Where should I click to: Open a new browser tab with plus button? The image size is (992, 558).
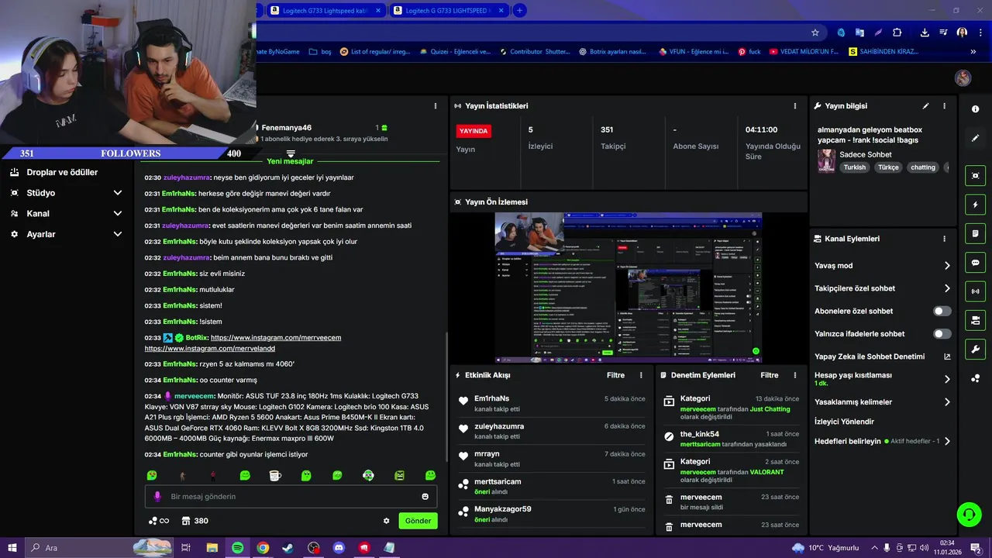pyautogui.click(x=520, y=10)
